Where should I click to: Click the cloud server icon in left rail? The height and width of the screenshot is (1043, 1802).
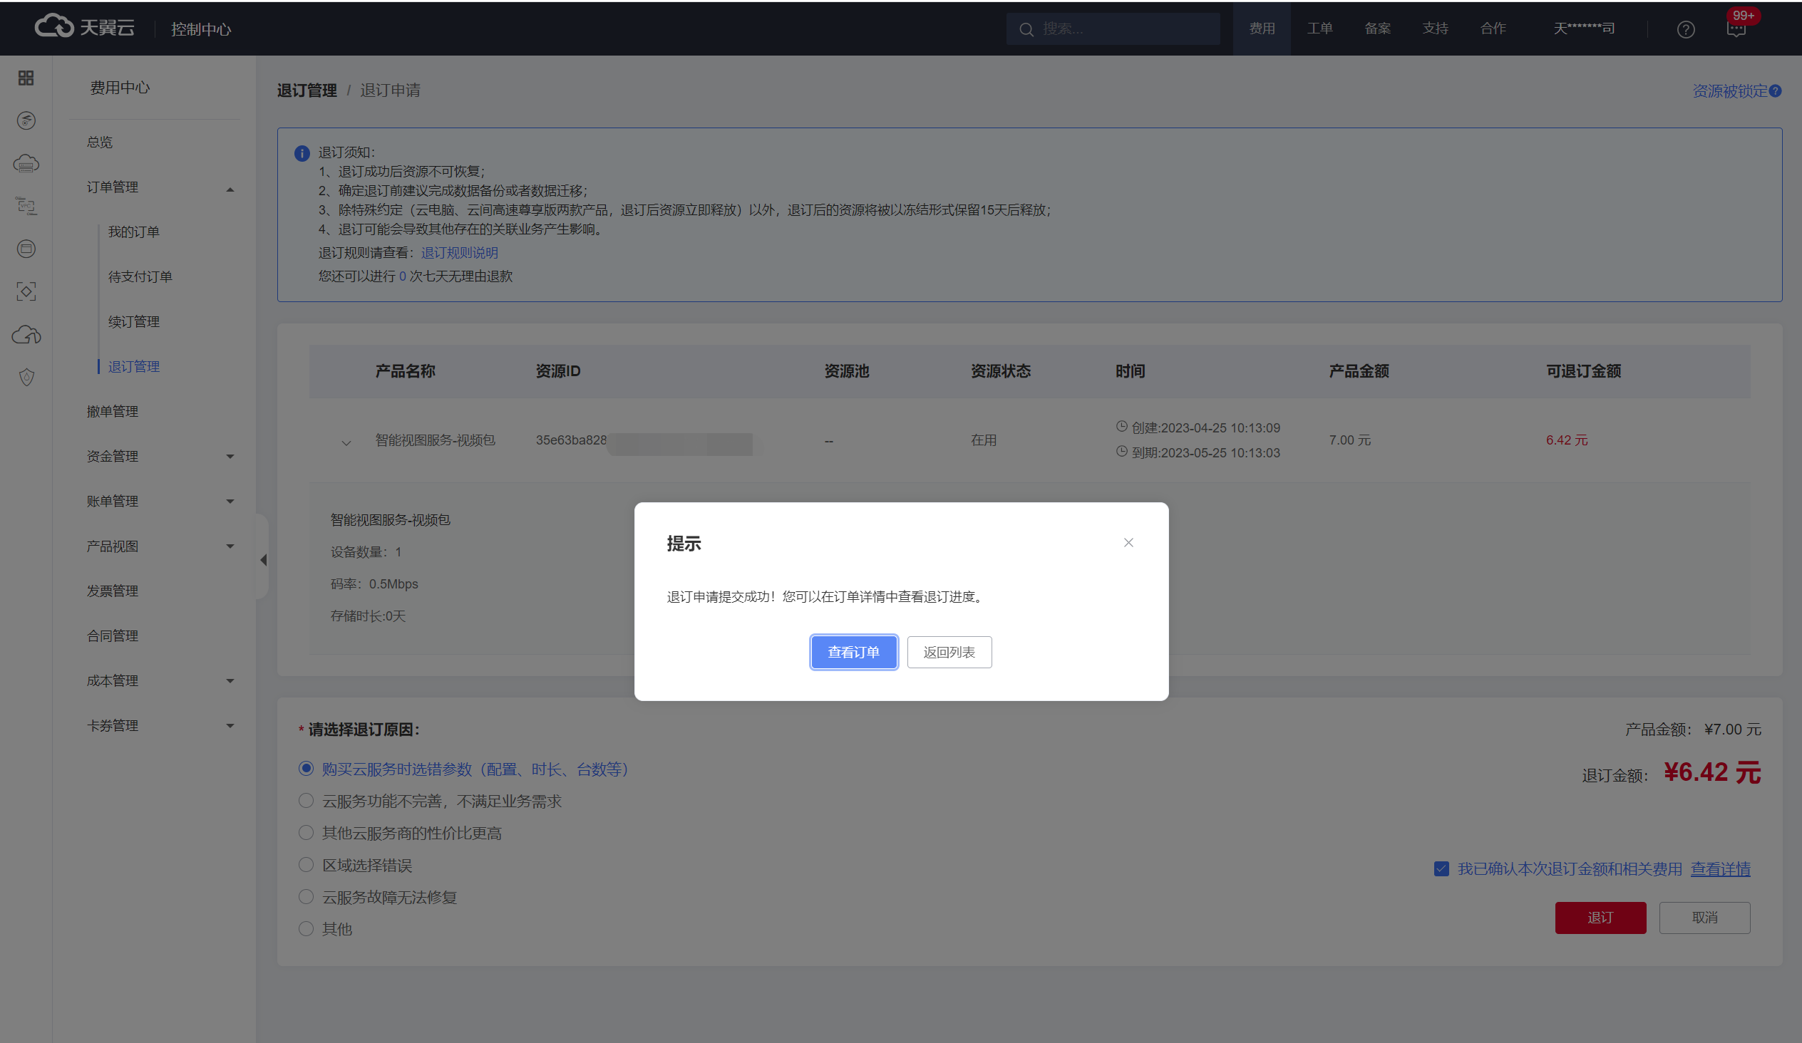pyautogui.click(x=26, y=164)
